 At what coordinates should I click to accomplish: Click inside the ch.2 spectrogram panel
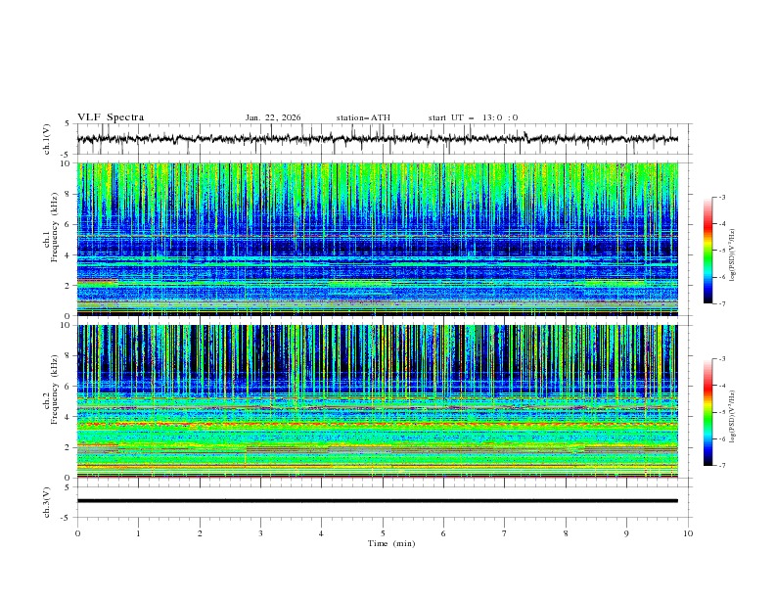click(382, 400)
